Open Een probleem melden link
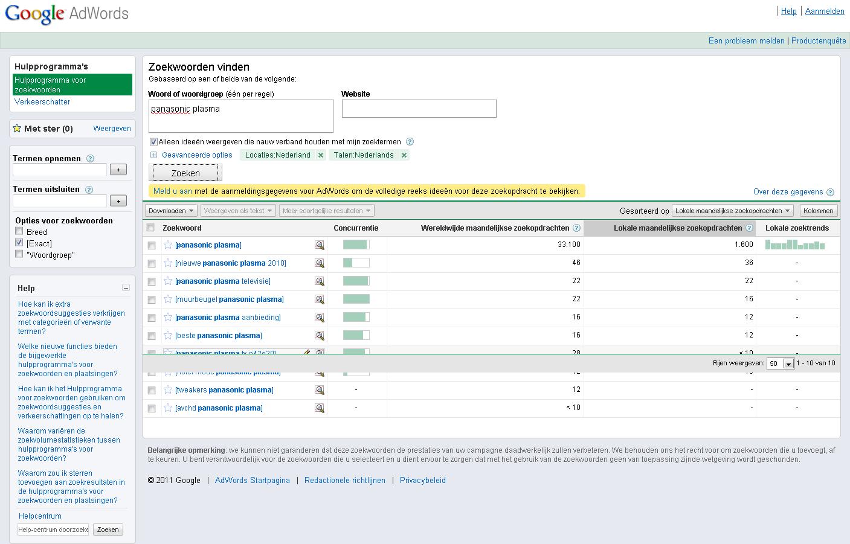Image resolution: width=850 pixels, height=544 pixels. [746, 41]
